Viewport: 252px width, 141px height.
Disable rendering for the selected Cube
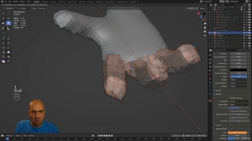[x=249, y=33]
